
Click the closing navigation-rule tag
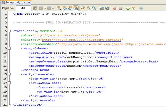(x=38, y=100)
